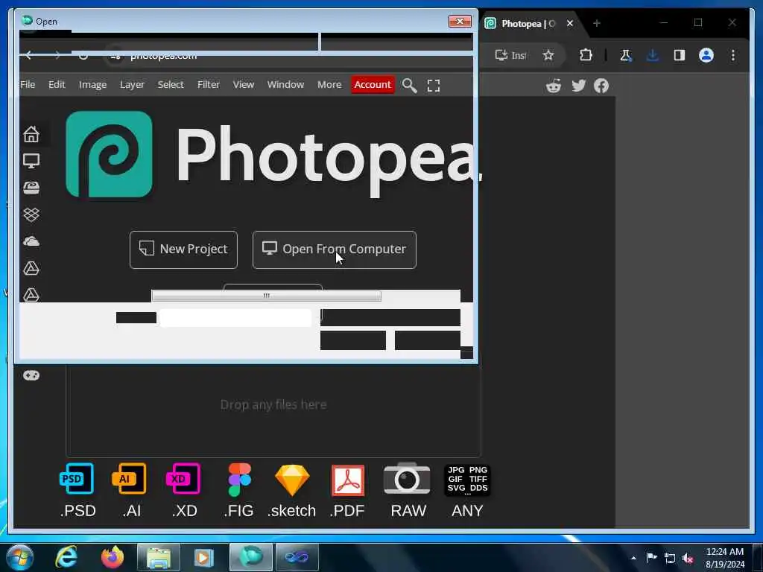
Task: Open the Image menu
Action: point(92,85)
